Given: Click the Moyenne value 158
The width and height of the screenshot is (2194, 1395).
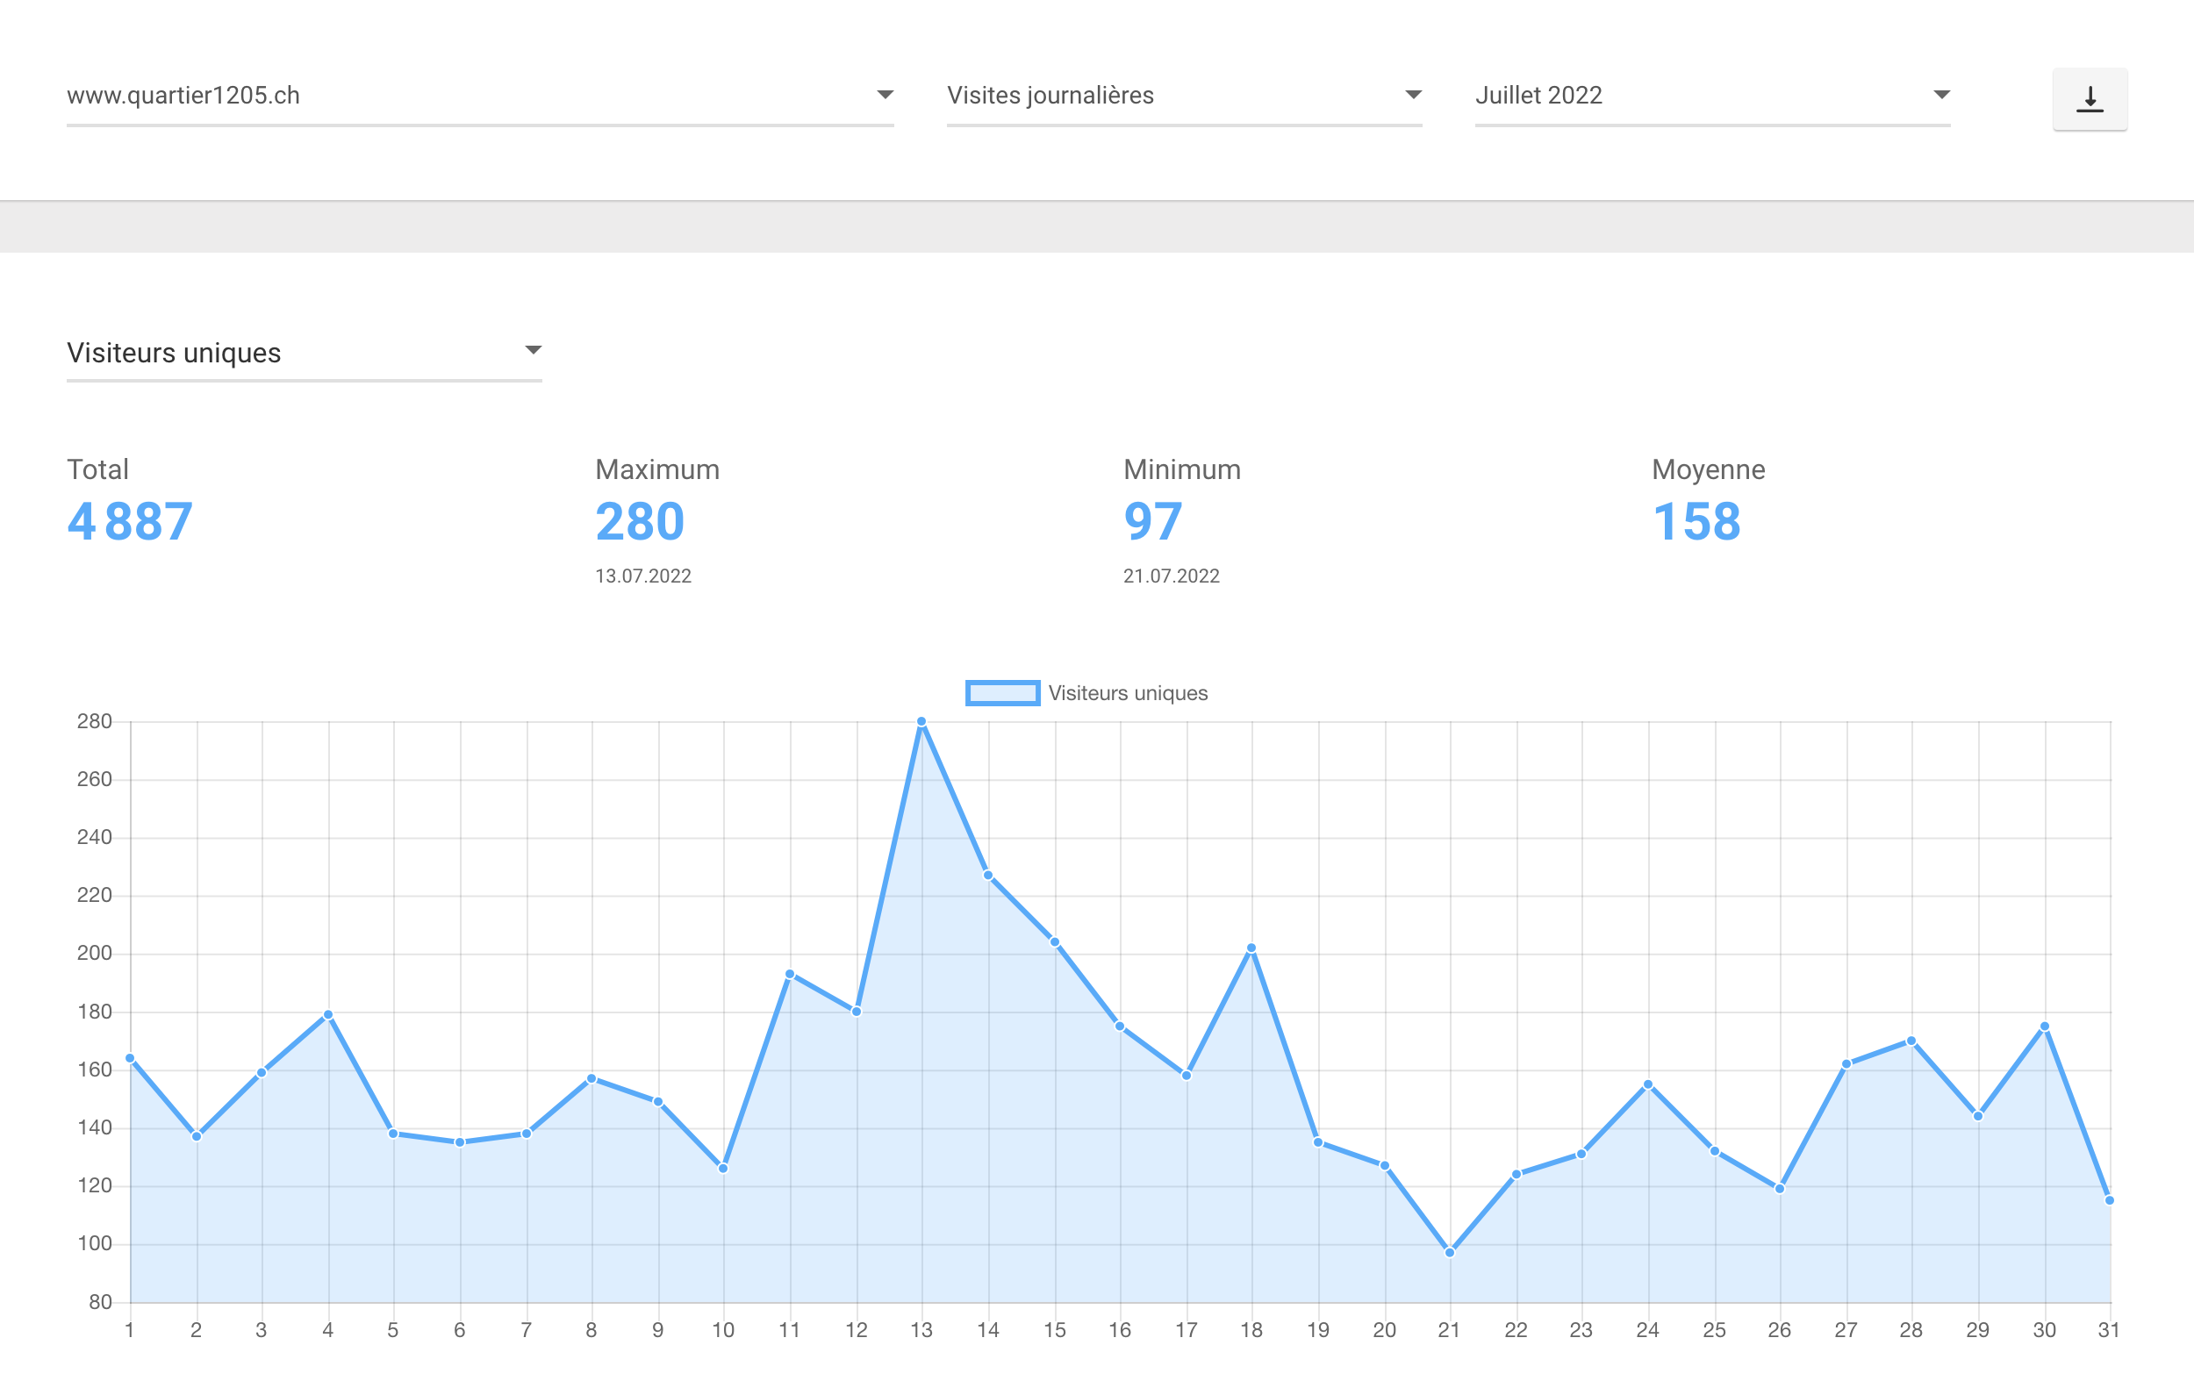Looking at the screenshot, I should (x=1696, y=522).
